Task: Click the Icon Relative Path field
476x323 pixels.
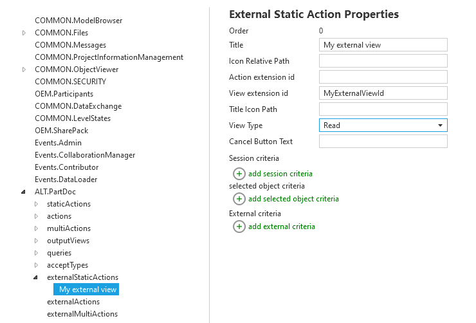Action: coord(383,61)
